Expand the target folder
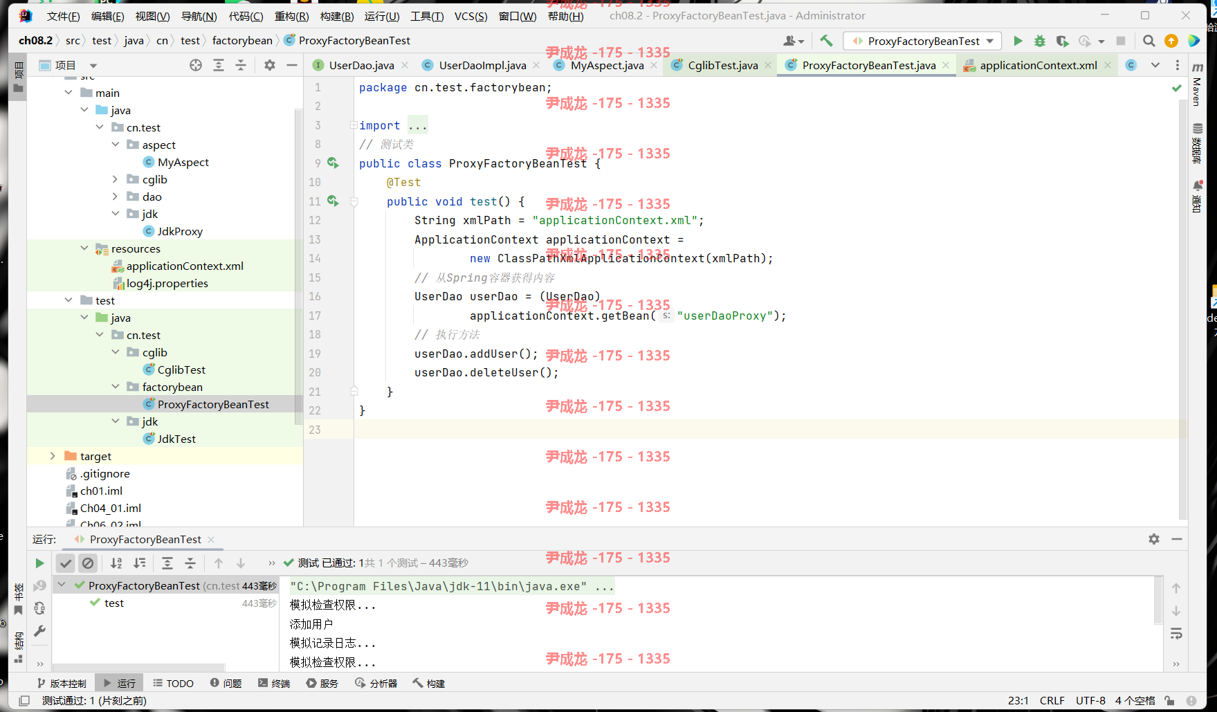 click(x=53, y=456)
